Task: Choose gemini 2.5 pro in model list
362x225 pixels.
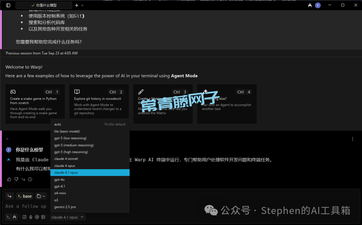Action: tap(65, 207)
